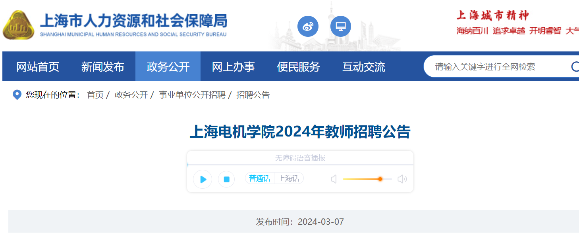Click the loud volume speaker icon
The width and height of the screenshot is (579, 237).
[402, 179]
